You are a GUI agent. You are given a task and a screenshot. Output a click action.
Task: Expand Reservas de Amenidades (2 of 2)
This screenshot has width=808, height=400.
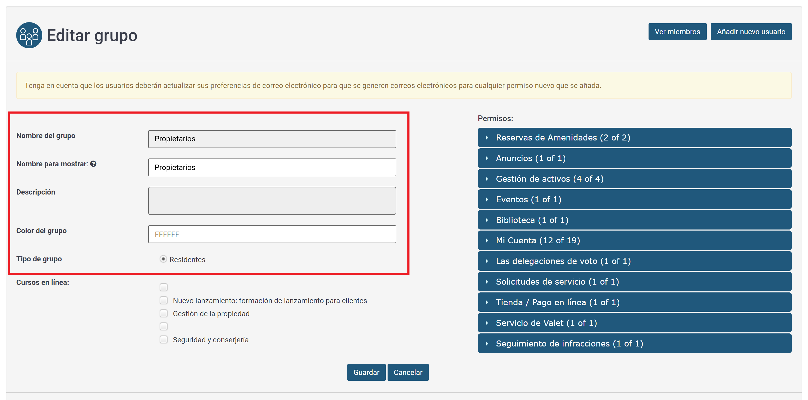[634, 137]
